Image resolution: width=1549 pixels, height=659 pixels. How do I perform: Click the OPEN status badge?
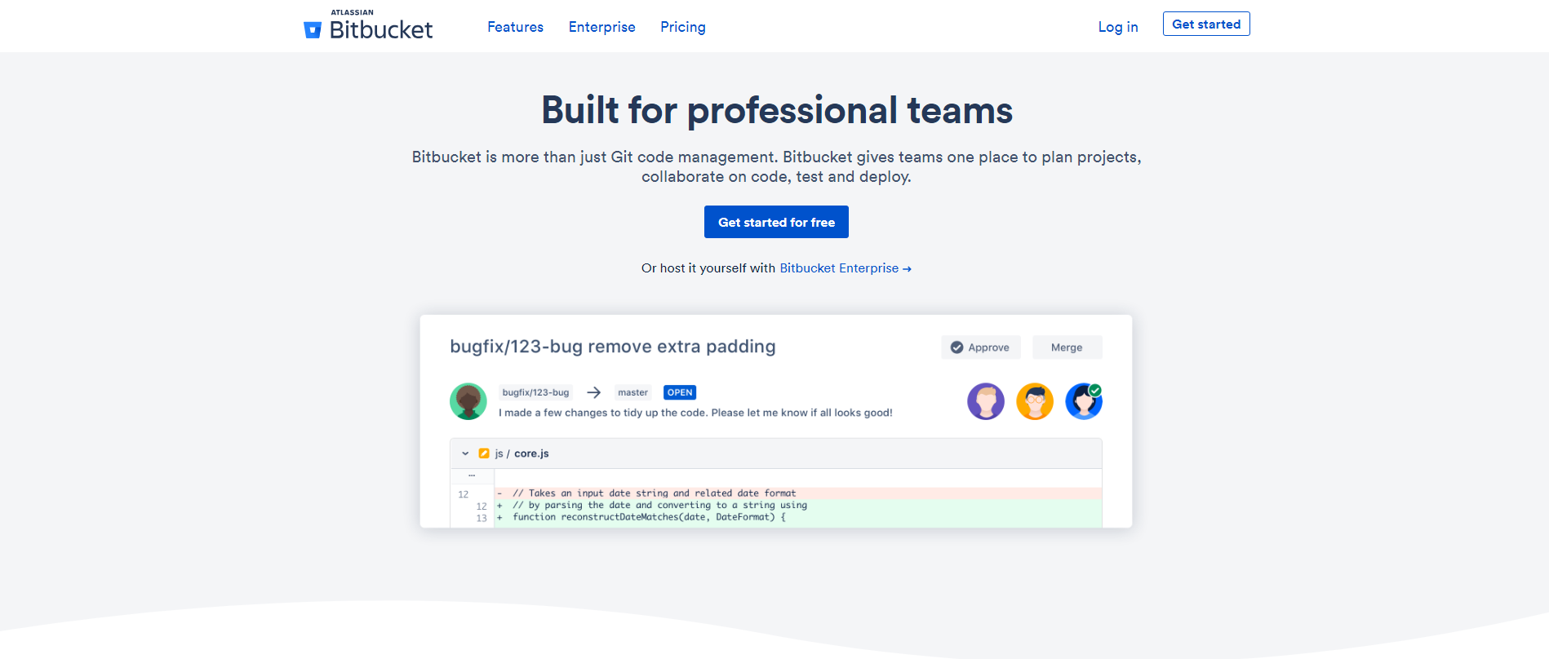coord(680,392)
